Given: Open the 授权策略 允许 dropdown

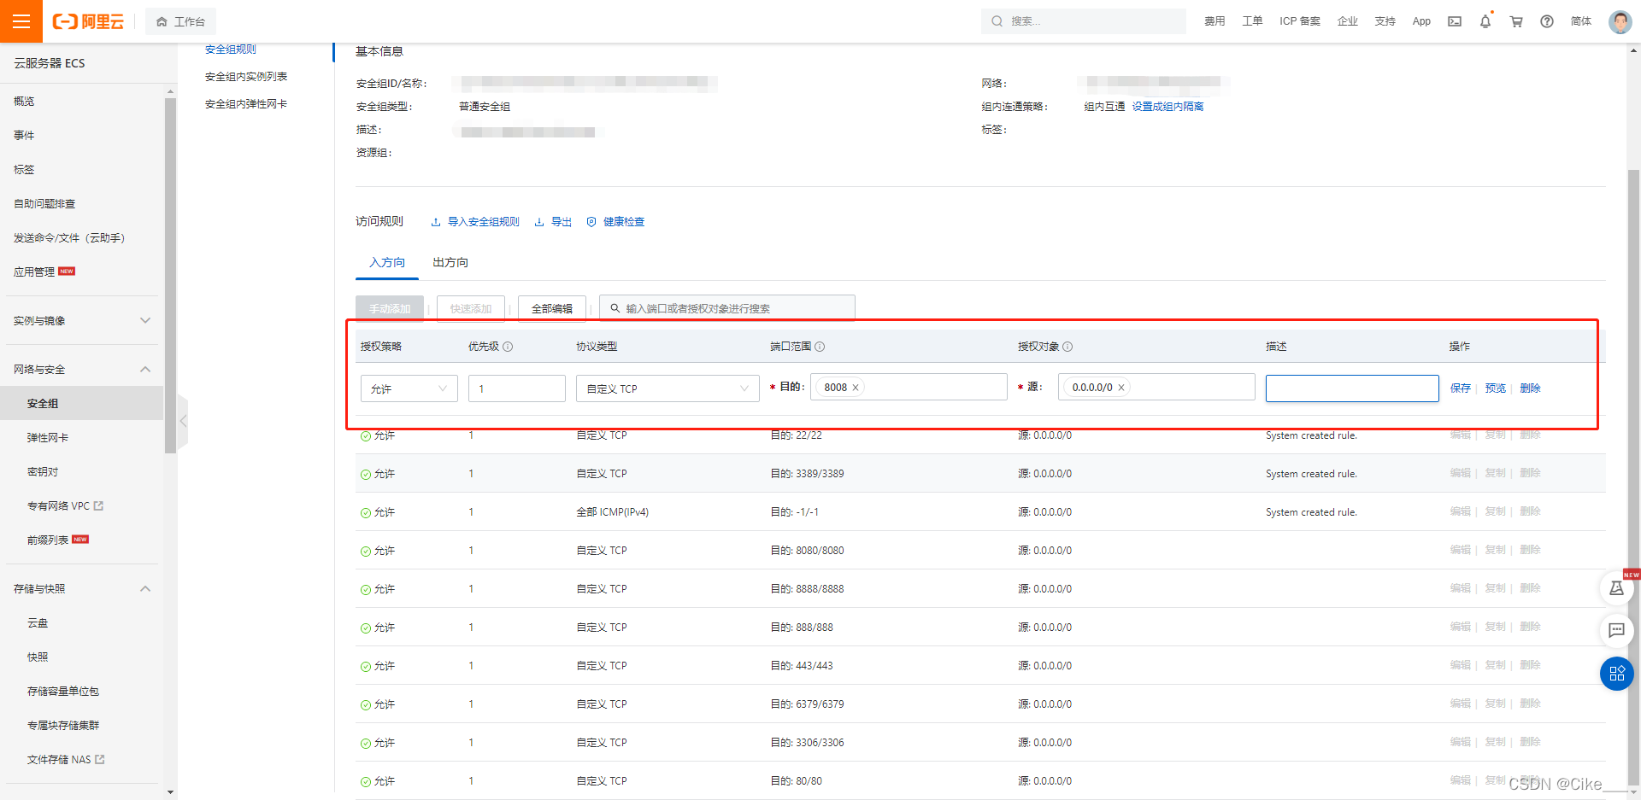Looking at the screenshot, I should tap(409, 388).
